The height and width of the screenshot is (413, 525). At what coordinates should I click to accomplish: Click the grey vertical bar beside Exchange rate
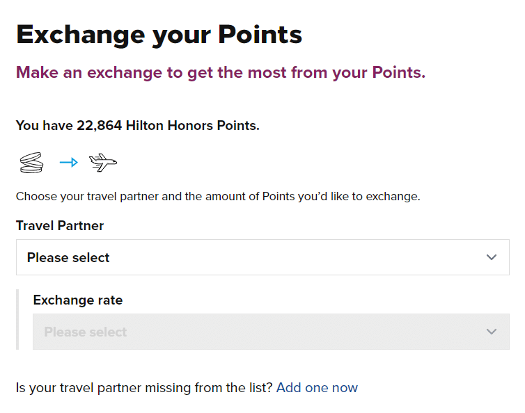click(x=18, y=319)
